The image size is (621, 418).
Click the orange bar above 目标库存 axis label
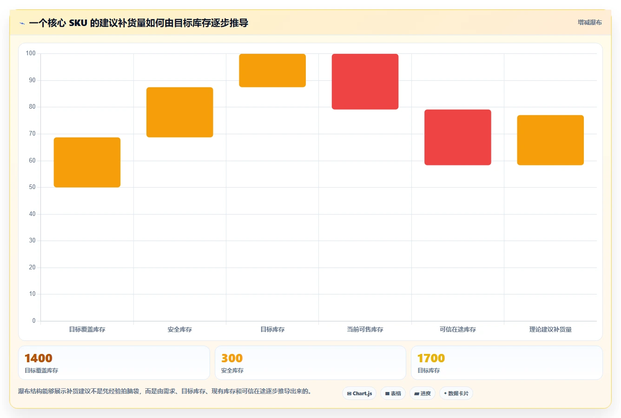coord(272,71)
